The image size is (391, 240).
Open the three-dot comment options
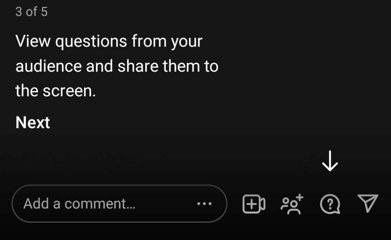tap(204, 204)
